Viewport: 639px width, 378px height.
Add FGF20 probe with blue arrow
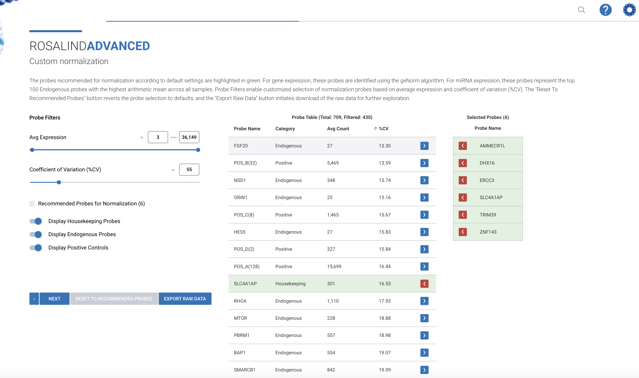(424, 146)
